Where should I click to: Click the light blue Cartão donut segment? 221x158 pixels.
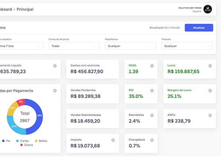pyautogui.click(x=14, y=126)
